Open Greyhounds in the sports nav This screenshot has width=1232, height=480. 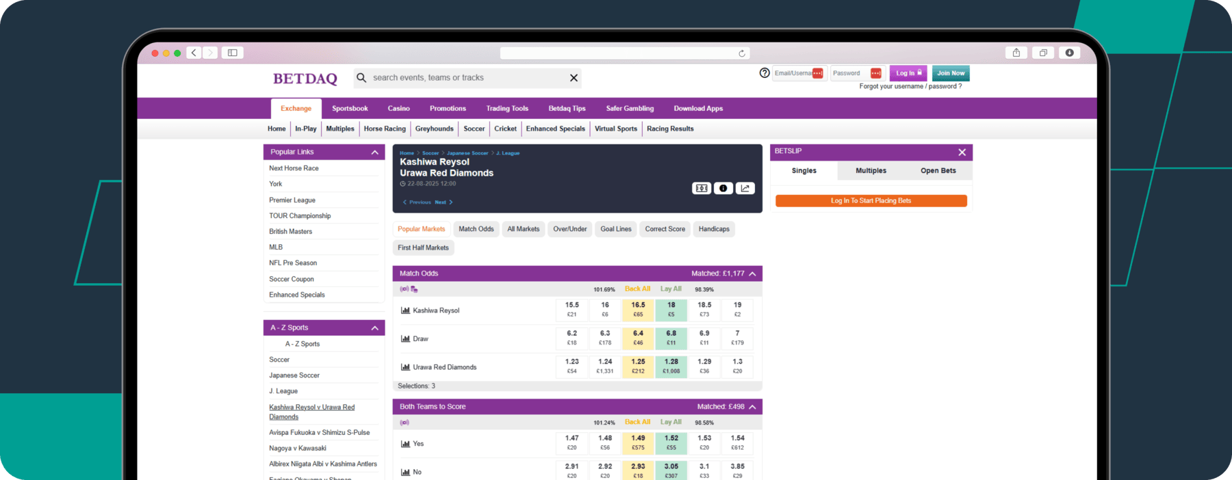(x=434, y=129)
